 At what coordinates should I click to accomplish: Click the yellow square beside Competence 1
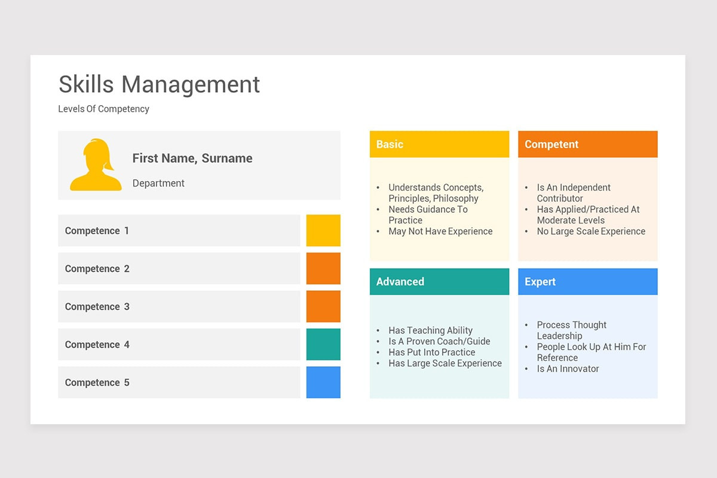323,230
